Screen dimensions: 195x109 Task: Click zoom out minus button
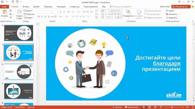click(165, 107)
